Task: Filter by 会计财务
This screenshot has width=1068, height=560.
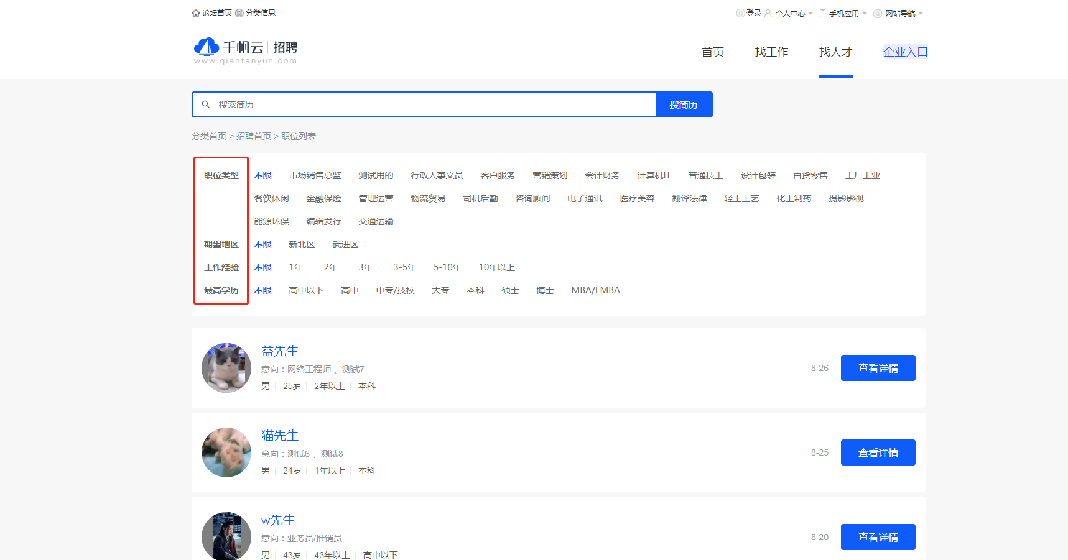Action: click(603, 175)
